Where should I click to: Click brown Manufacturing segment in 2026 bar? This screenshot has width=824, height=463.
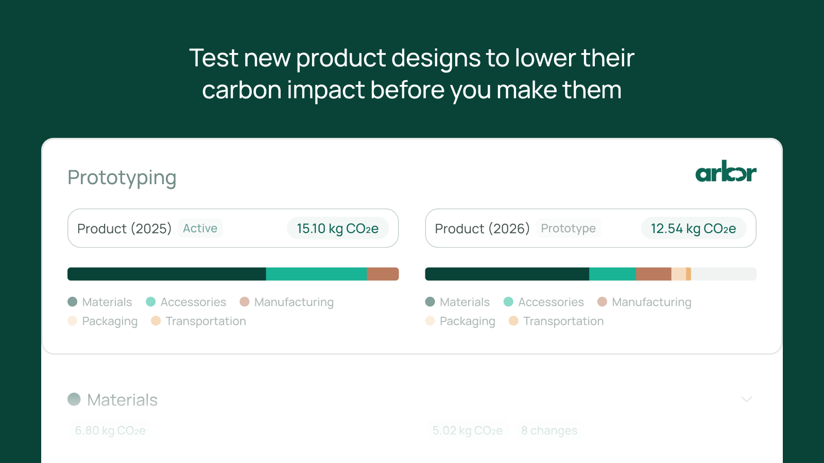(x=654, y=274)
